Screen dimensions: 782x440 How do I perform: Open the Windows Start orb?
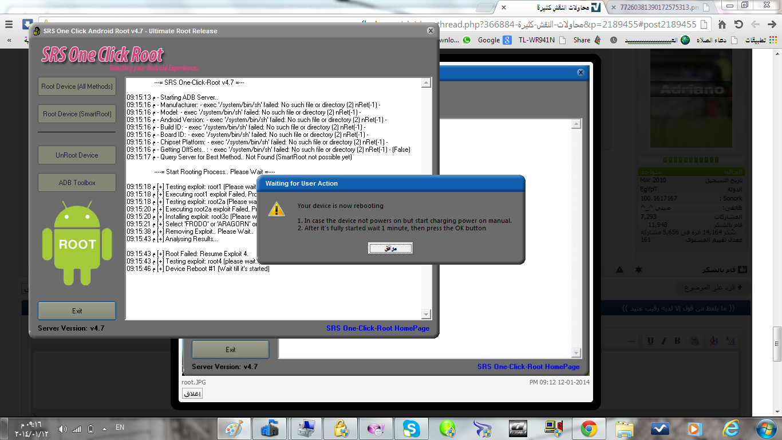point(765,428)
